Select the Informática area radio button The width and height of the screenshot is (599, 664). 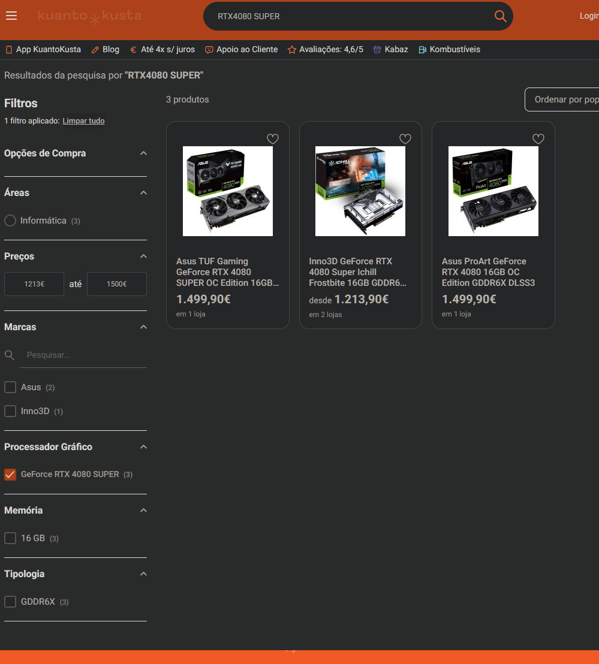(10, 221)
